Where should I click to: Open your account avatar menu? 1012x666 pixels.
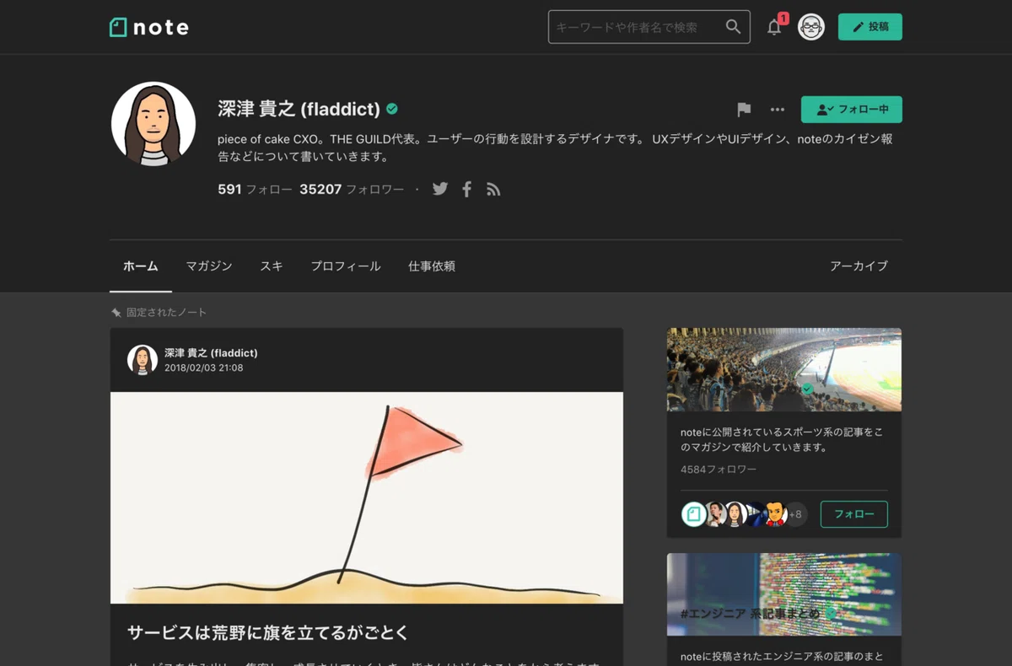coord(811,27)
